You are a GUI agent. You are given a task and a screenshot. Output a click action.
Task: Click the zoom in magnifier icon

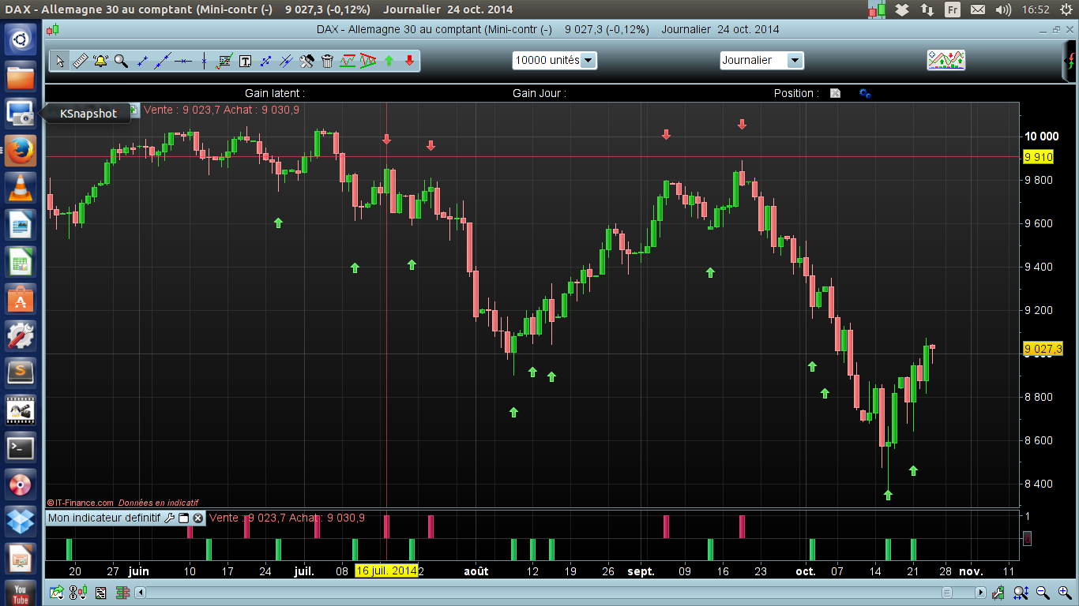coord(1063,593)
